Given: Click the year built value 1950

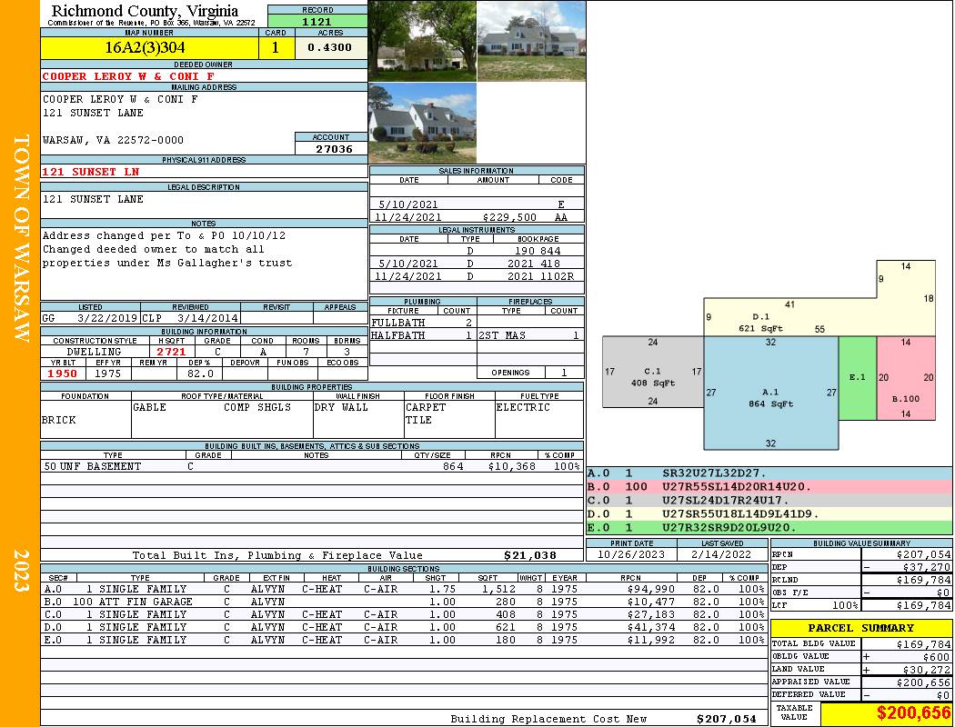Looking at the screenshot, I should 63,373.
